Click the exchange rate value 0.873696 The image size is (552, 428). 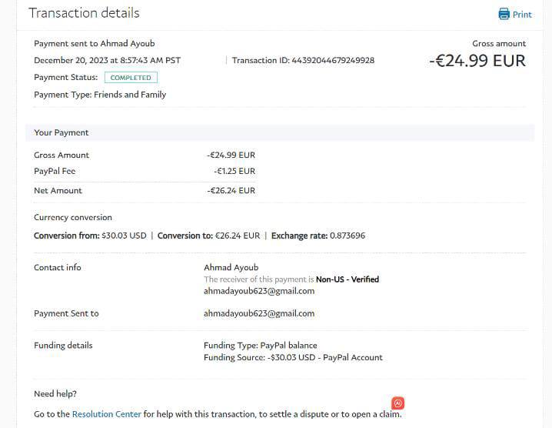click(347, 236)
